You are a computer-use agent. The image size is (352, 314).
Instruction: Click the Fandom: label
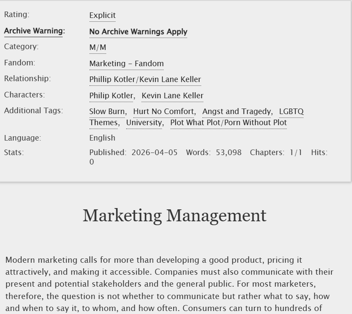click(20, 62)
